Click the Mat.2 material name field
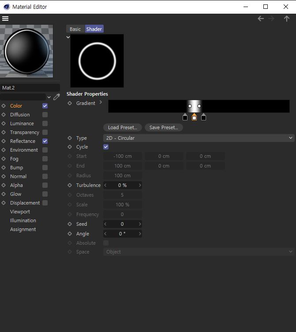Image resolution: width=296 pixels, height=332 pixels. (30, 88)
